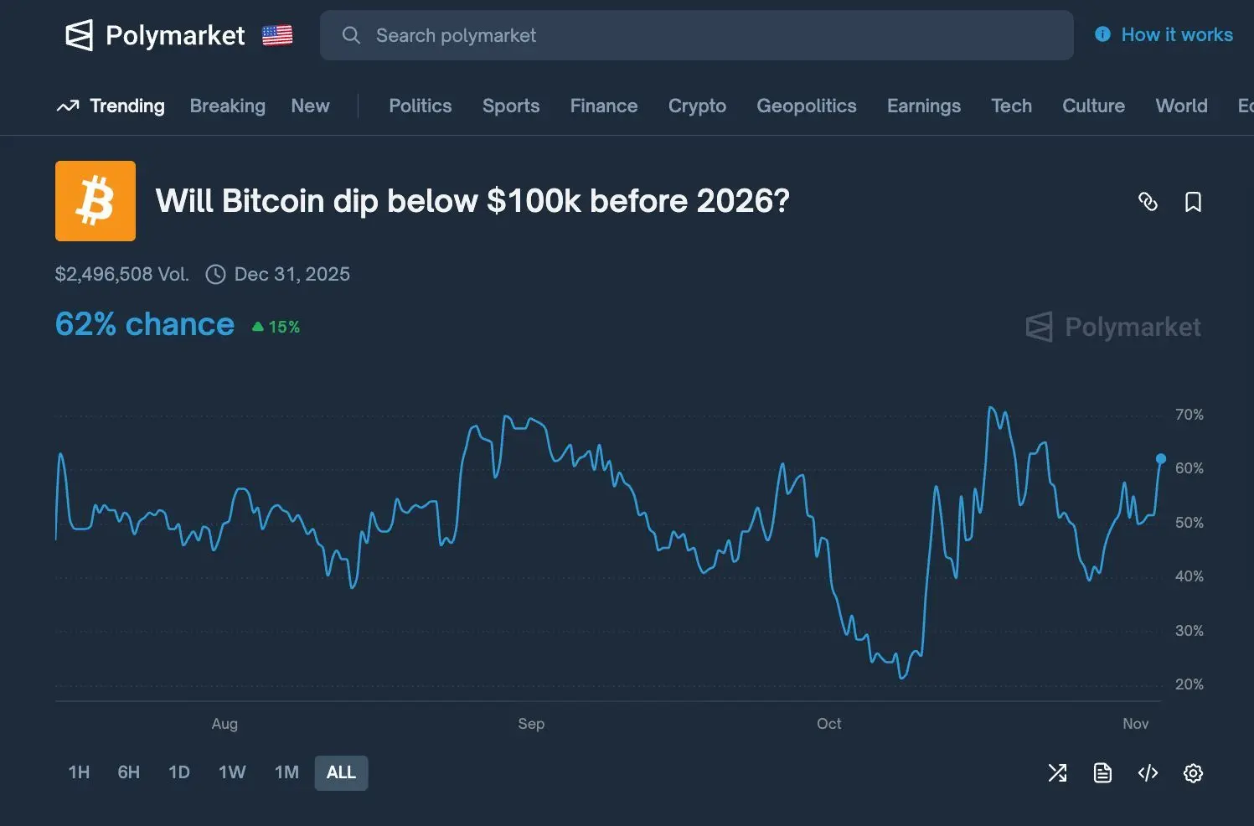
Task: Open the document icon below chart
Action: tap(1102, 772)
